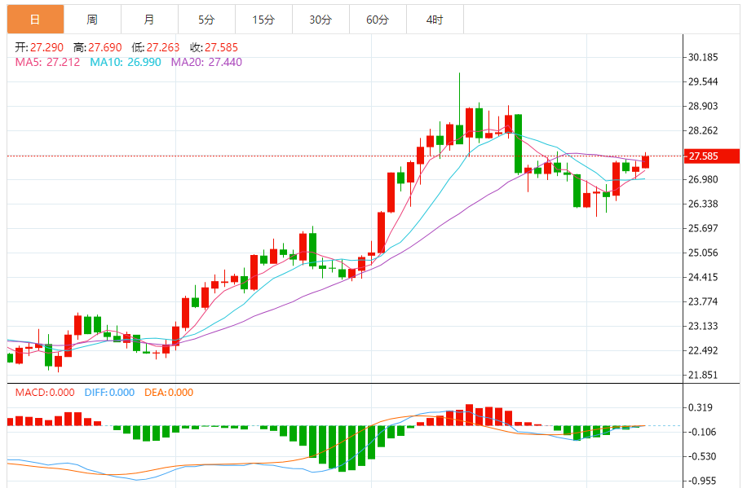Click the 30.185 price axis value
Screen dimensions: 747x488
703,57
